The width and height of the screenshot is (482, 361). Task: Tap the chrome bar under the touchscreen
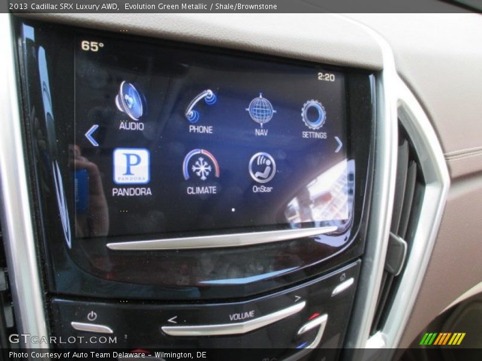(x=222, y=238)
